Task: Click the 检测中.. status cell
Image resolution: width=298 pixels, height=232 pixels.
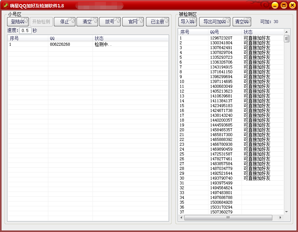Action: click(x=103, y=45)
